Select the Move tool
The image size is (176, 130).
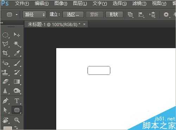pos(17,34)
